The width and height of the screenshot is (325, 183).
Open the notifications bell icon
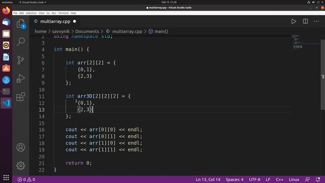[x=318, y=179]
